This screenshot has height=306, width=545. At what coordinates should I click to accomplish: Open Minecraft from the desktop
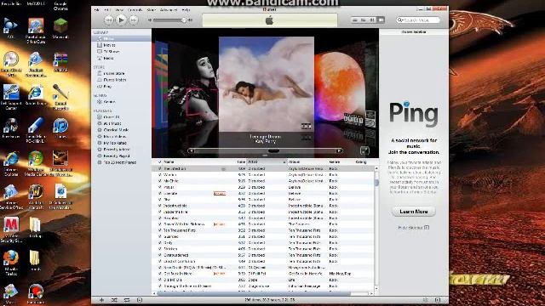60,28
